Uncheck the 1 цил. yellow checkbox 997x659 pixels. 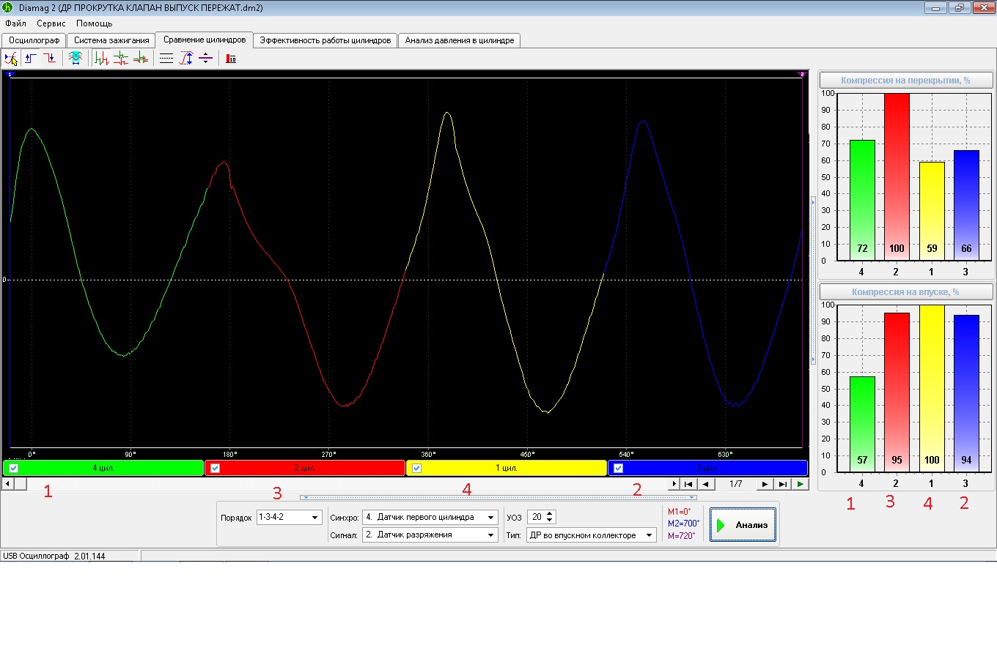point(417,468)
